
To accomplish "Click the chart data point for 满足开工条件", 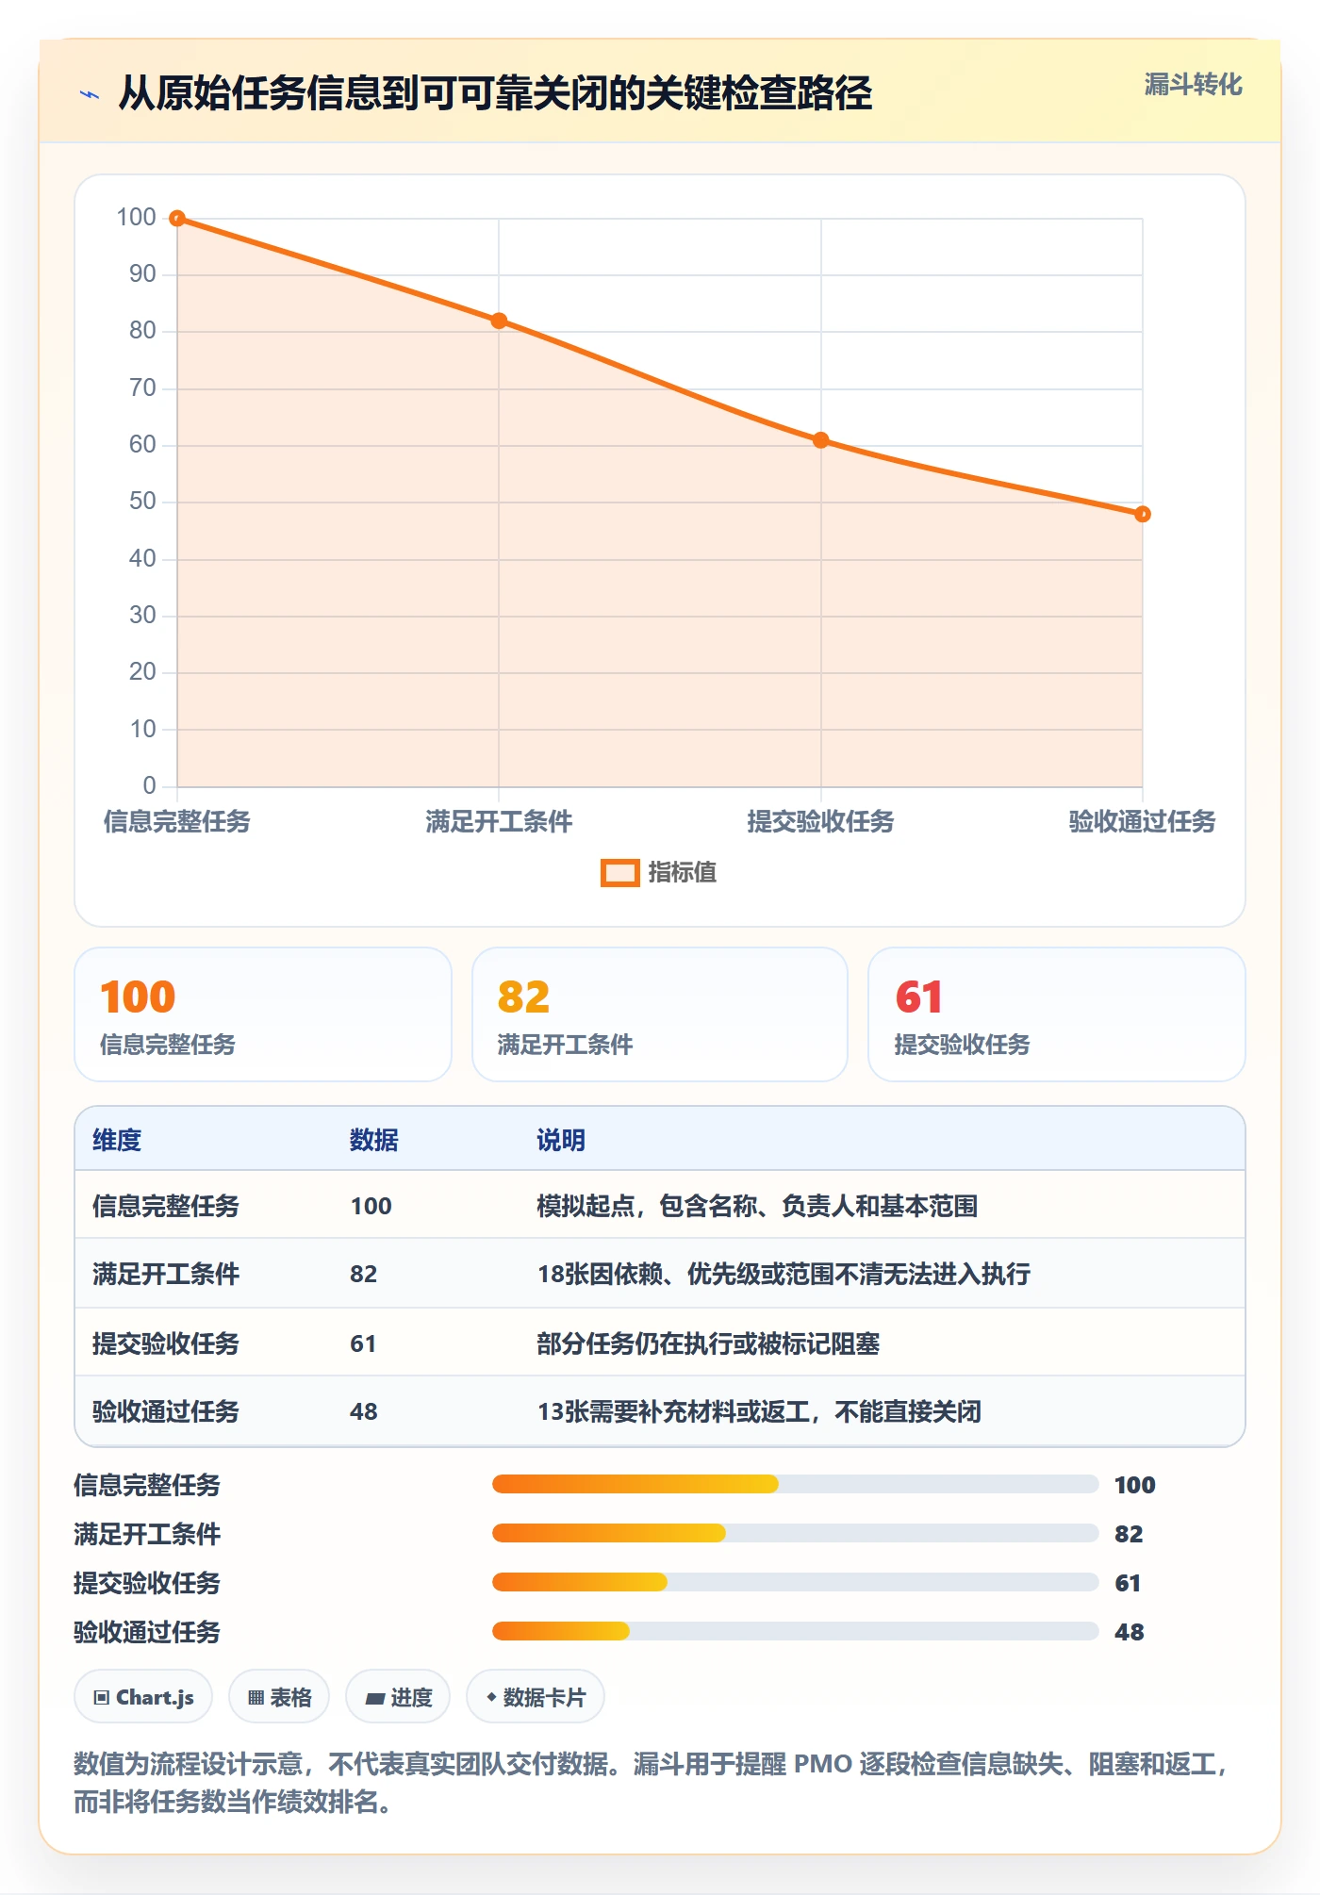I will pos(499,321).
